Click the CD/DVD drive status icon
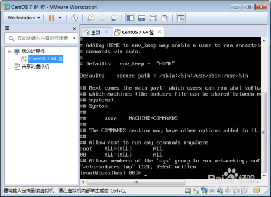This screenshot has width=271, height=197. [x=196, y=191]
